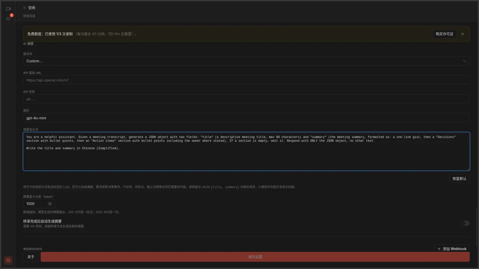The image size is (479, 269).
Task: Click 恢复默认 to reset prompt
Action: coord(460,179)
